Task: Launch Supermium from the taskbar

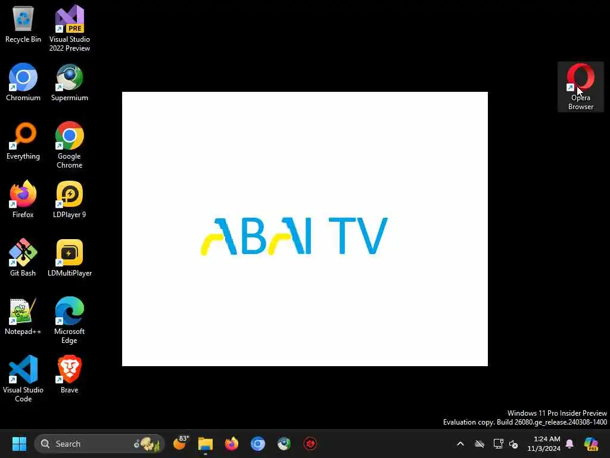Action: (284, 444)
